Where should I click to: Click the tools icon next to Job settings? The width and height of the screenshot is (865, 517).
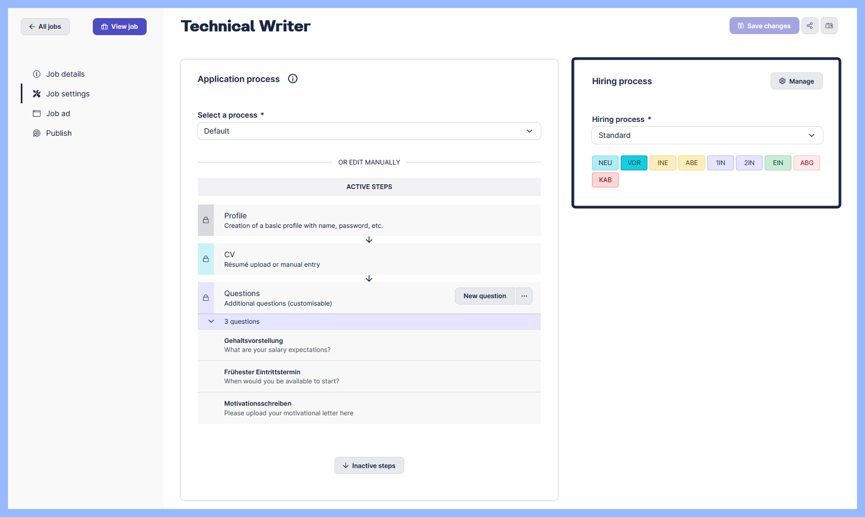(36, 93)
